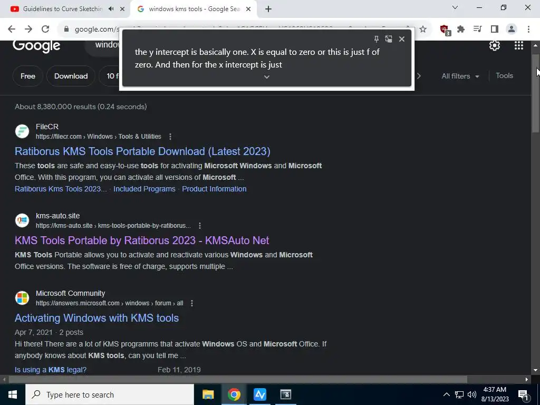Click the Microsoft Community favicon
540x405 pixels.
pos(22,298)
